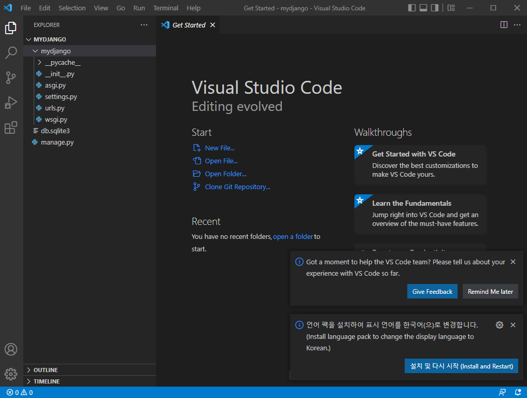The width and height of the screenshot is (527, 398).
Task: Open the Manage gear in activity bar
Action: click(x=11, y=374)
